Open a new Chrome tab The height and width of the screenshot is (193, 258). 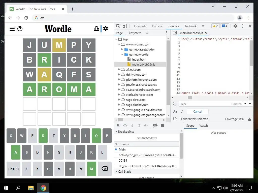[72, 9]
